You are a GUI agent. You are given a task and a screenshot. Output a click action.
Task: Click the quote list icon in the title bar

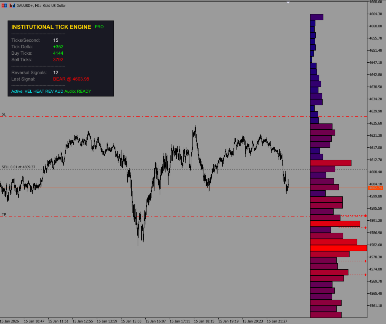click(4, 5)
